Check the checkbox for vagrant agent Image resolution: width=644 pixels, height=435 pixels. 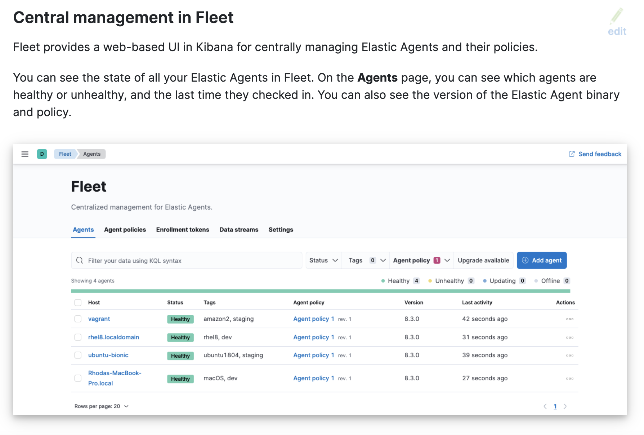click(x=78, y=319)
